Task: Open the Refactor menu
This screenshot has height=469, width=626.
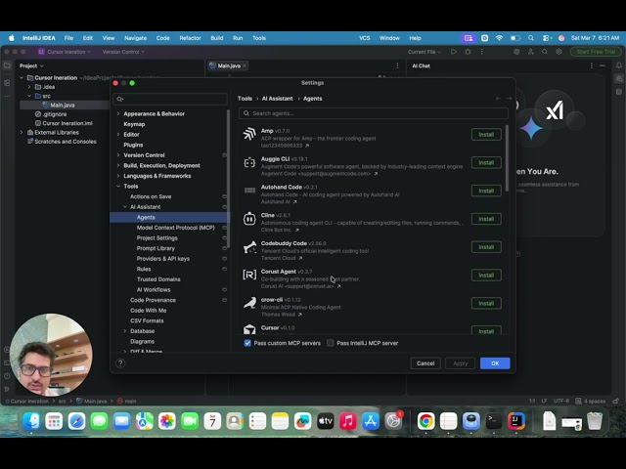Action: click(x=190, y=38)
